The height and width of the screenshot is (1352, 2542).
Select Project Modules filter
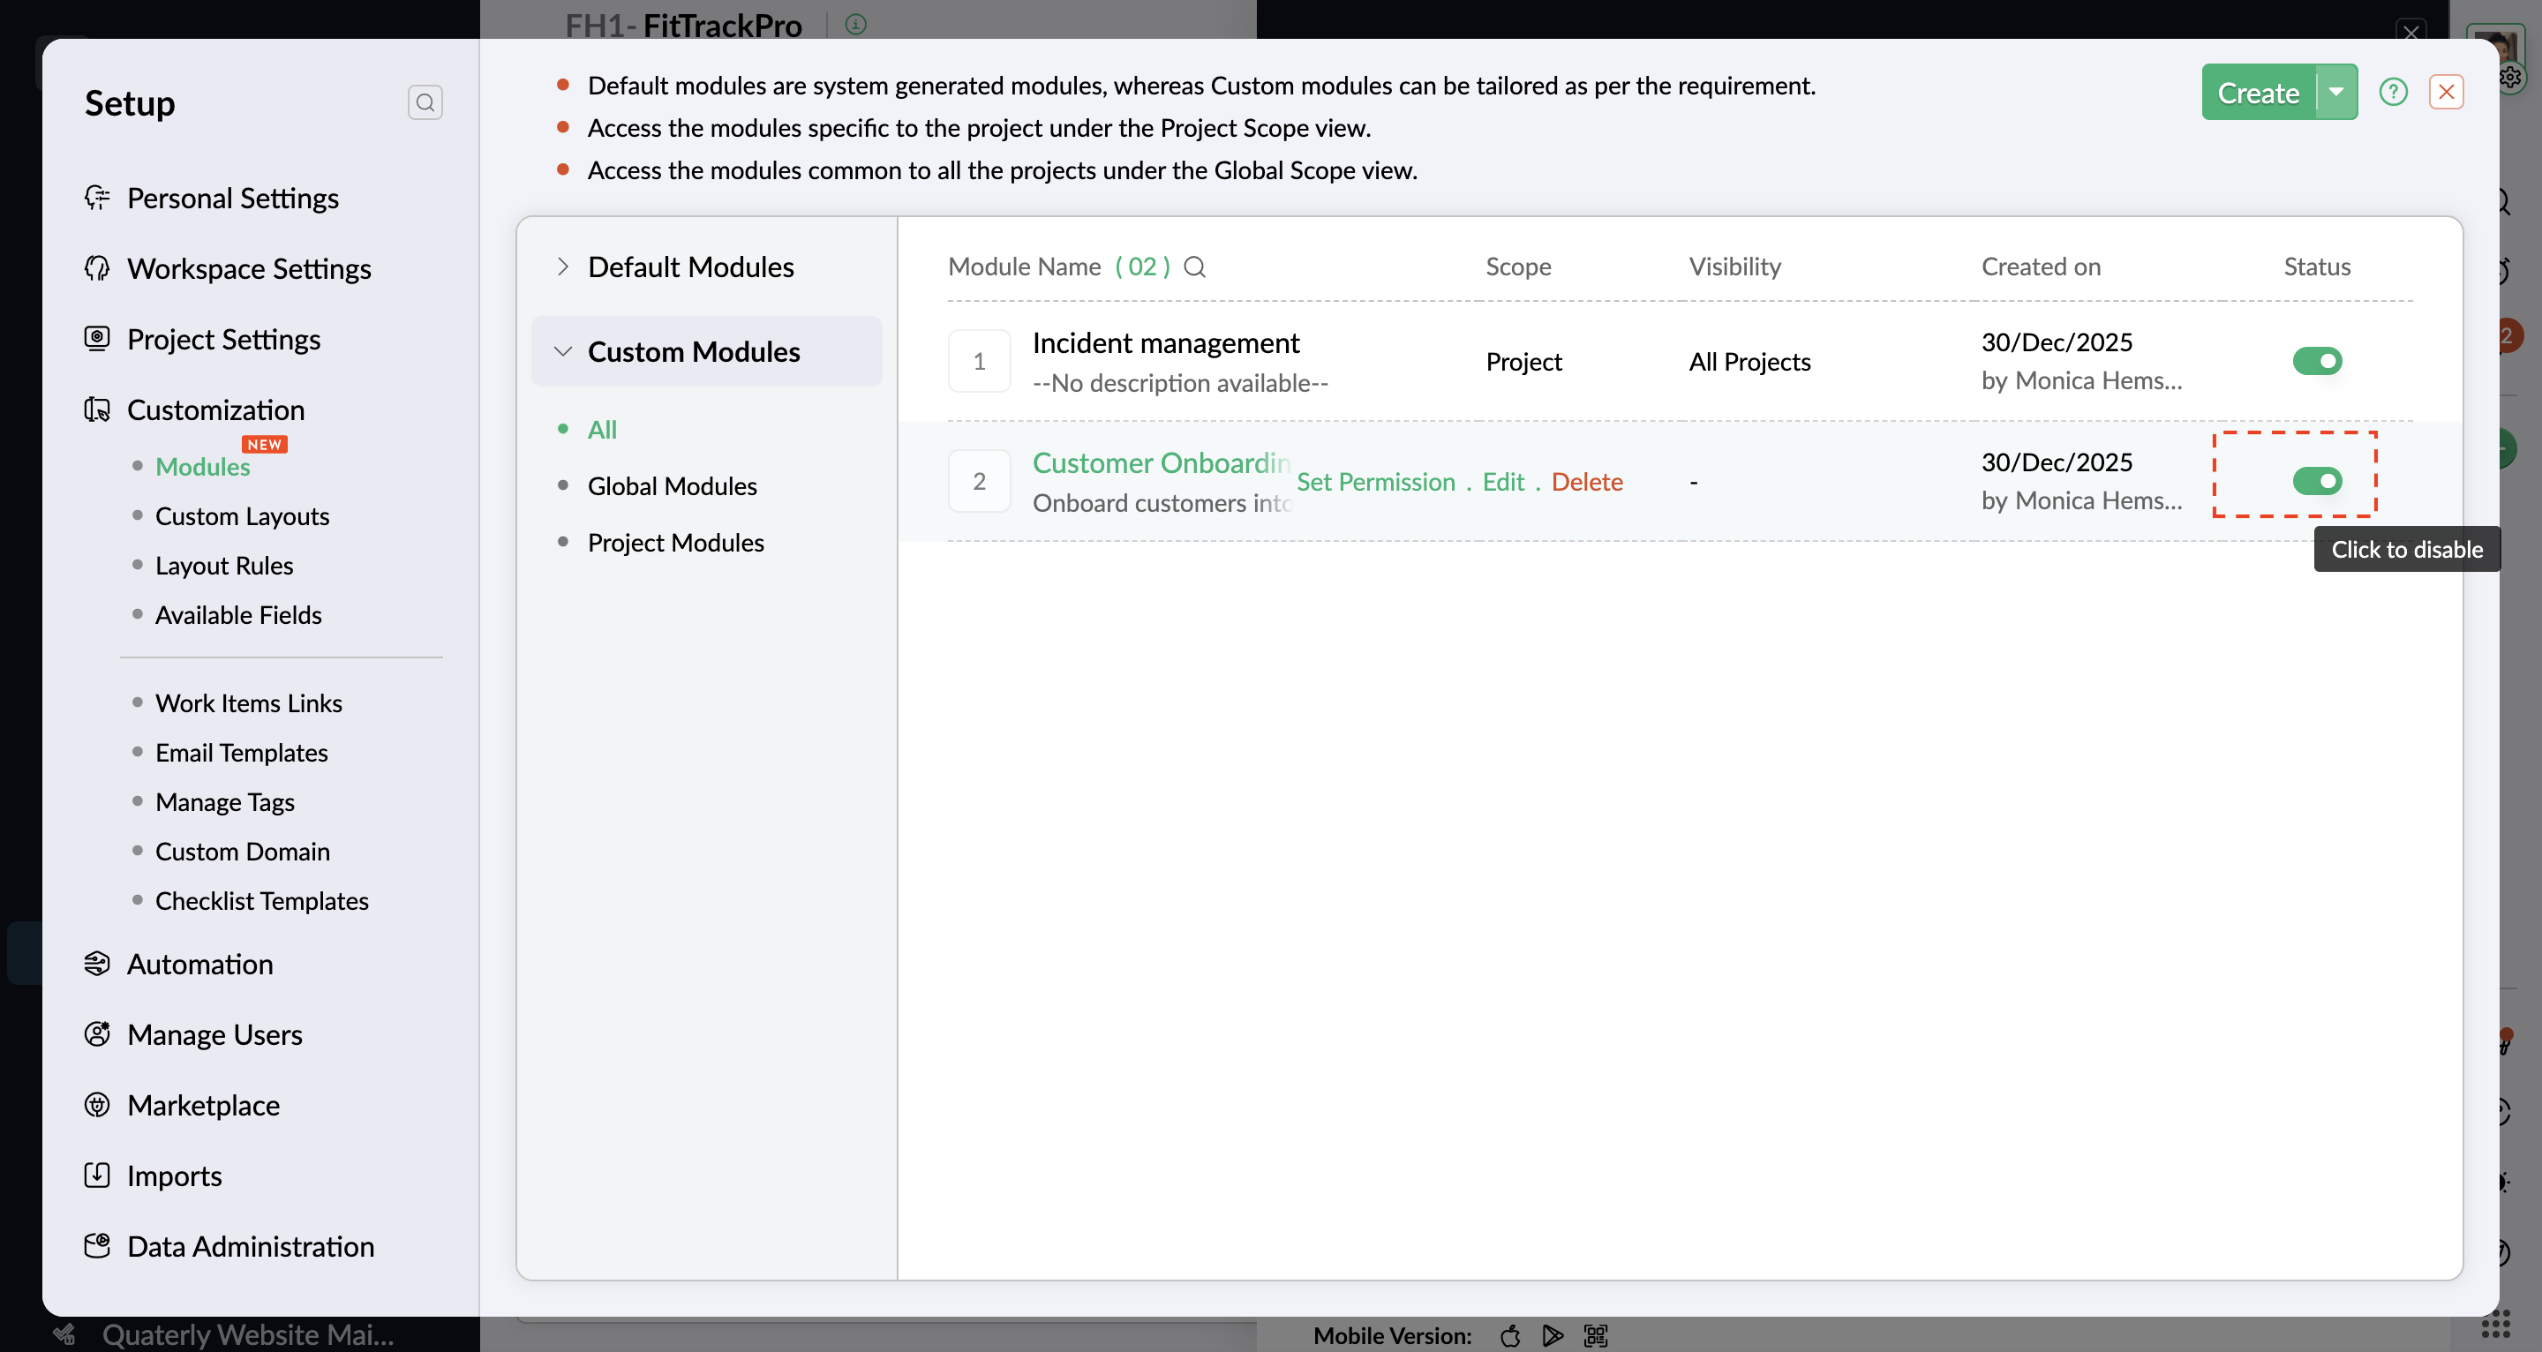675,542
